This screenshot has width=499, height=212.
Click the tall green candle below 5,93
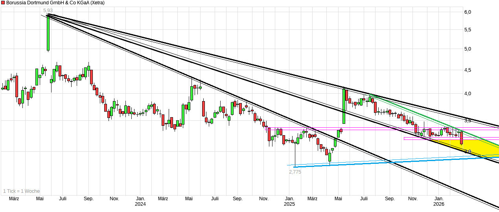[48, 33]
